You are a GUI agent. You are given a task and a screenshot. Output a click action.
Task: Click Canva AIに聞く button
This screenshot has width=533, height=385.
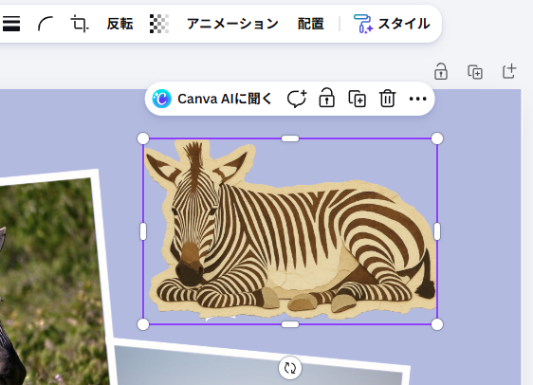[212, 99]
